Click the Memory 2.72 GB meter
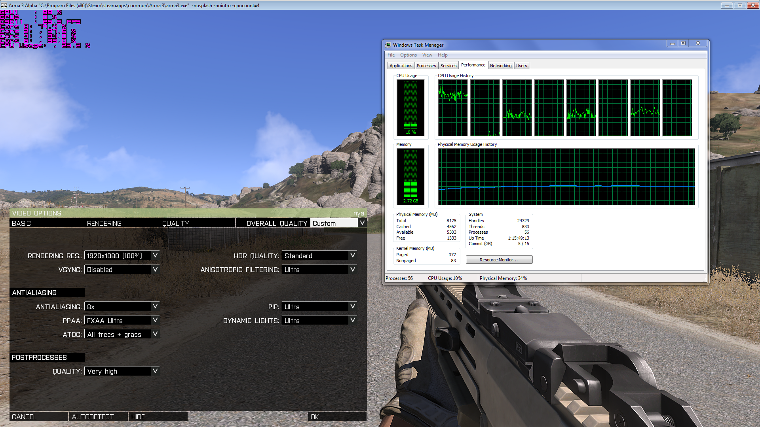 [x=410, y=176]
